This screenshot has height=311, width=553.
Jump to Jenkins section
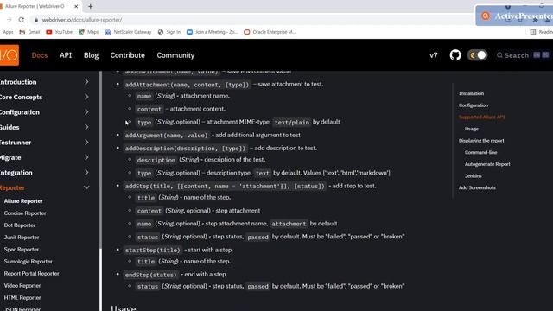pyautogui.click(x=473, y=175)
